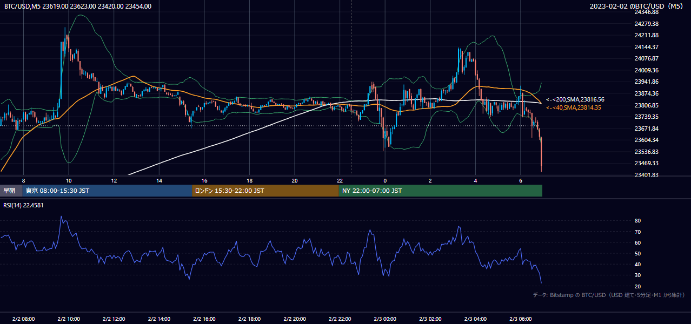Click the 2/3 02:00 date axis label
The height and width of the screenshot is (324, 691).
pyautogui.click(x=430, y=319)
